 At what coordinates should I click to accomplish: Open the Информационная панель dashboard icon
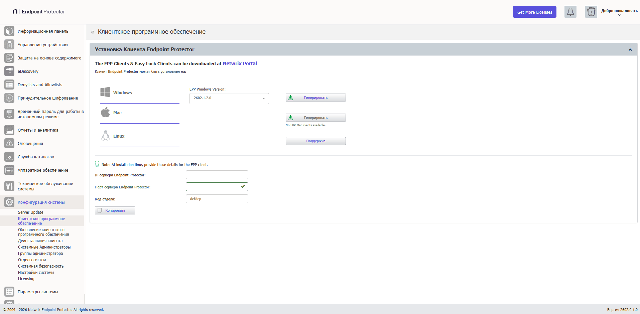[9, 31]
